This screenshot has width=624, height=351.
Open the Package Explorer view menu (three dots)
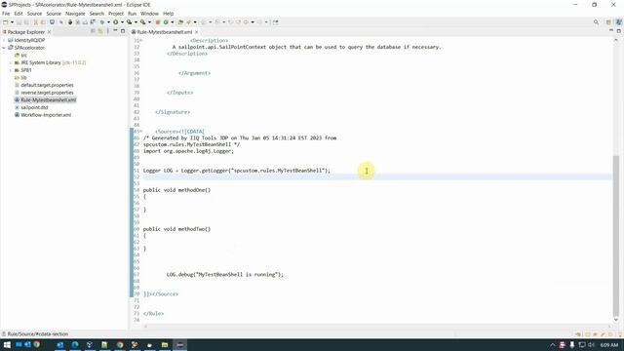[108, 31]
